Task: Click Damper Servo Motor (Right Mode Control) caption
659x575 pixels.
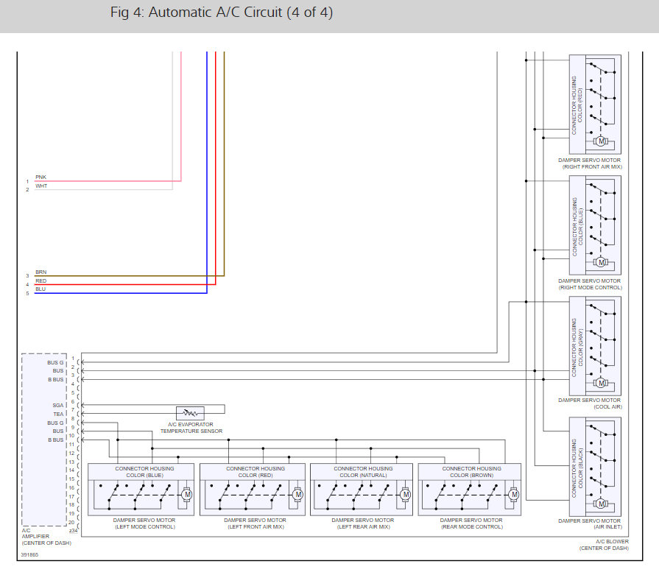Action: pyautogui.click(x=590, y=284)
